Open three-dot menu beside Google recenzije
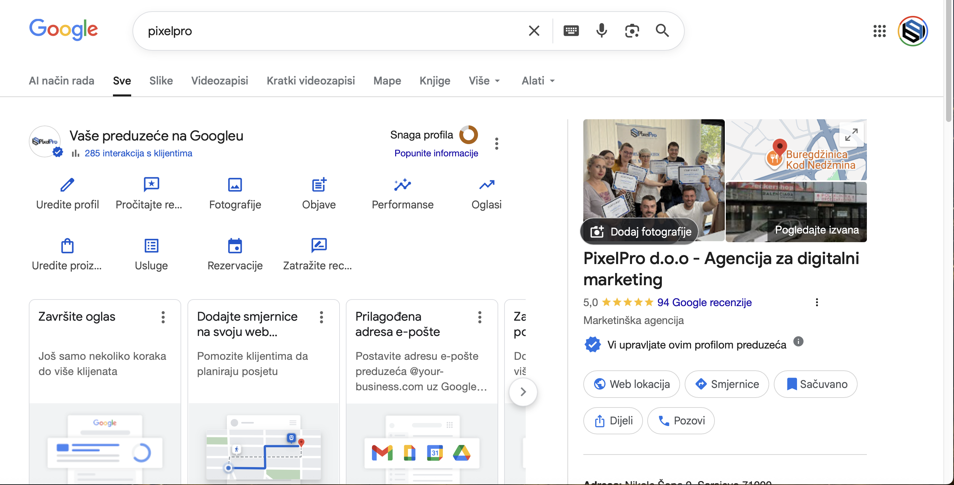This screenshot has width=954, height=485. [x=817, y=302]
